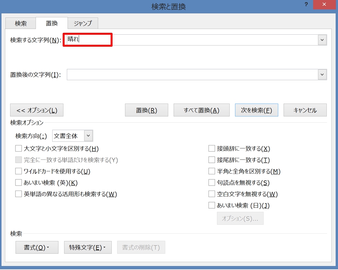Toggle 半角と全角を区別する checkbox
The image size is (338, 270).
point(212,171)
